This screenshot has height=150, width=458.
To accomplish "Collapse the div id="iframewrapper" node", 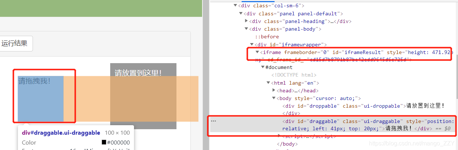I will coord(252,44).
